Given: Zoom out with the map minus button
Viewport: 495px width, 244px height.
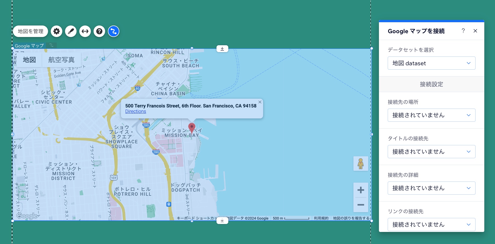Looking at the screenshot, I should 361,205.
